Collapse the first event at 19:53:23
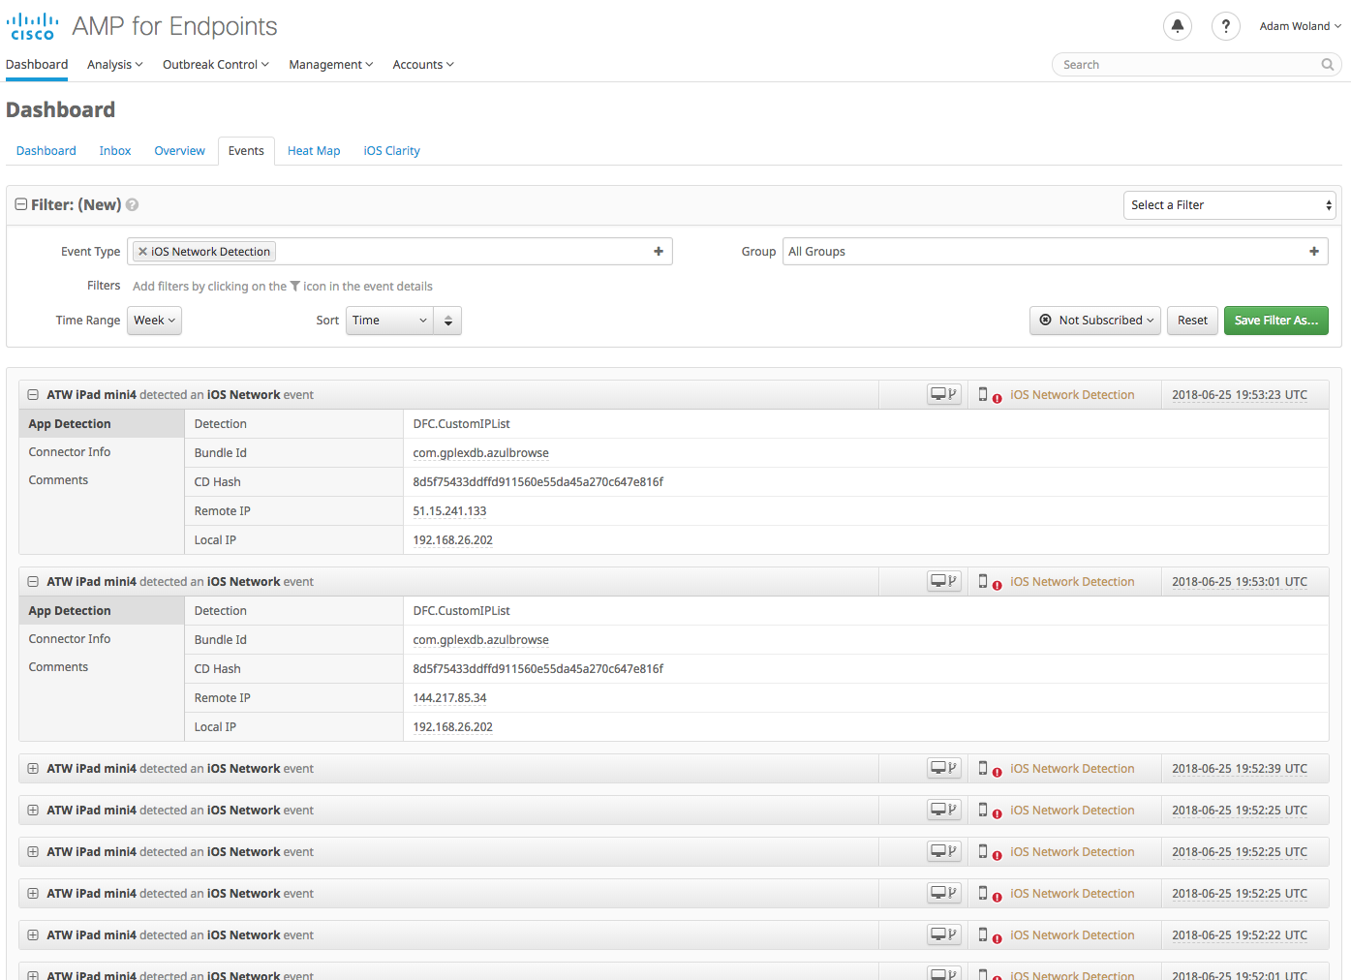Screen dimensions: 1351x980 33,395
